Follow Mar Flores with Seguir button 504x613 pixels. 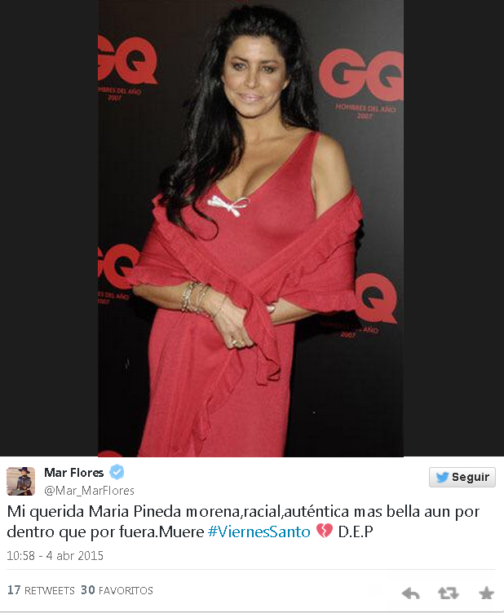462,477
